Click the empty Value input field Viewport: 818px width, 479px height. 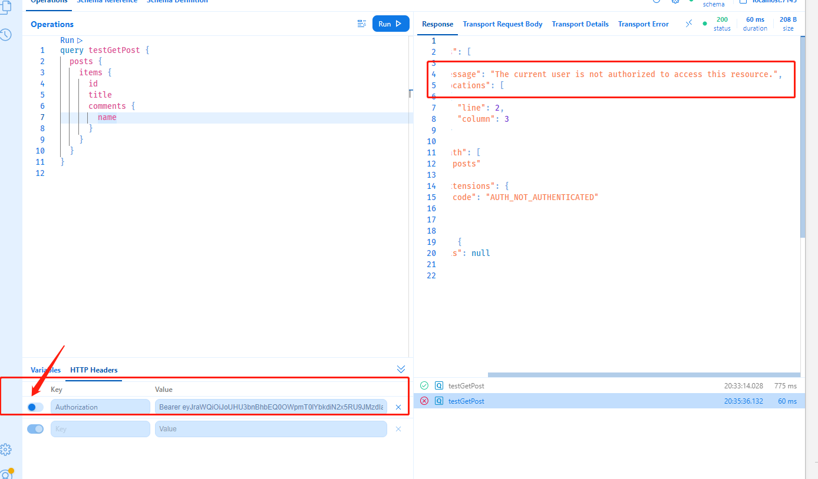pyautogui.click(x=271, y=429)
